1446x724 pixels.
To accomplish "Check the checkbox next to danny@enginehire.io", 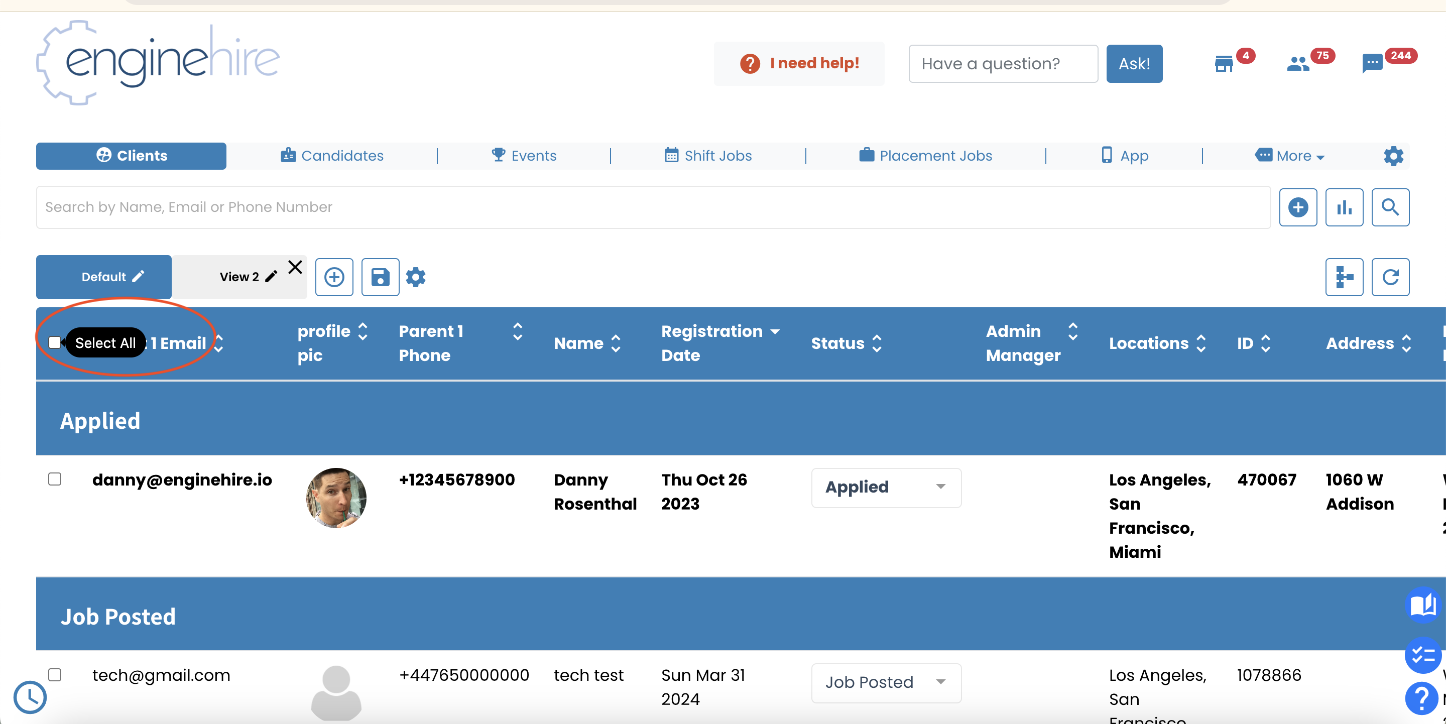I will (x=55, y=479).
